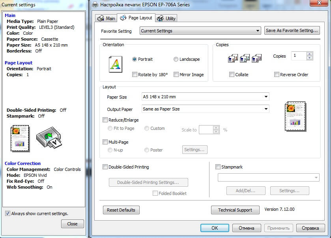Screen dimensions: 331x238
Task: Click the Color Correction heading
Action: click(x=22, y=163)
